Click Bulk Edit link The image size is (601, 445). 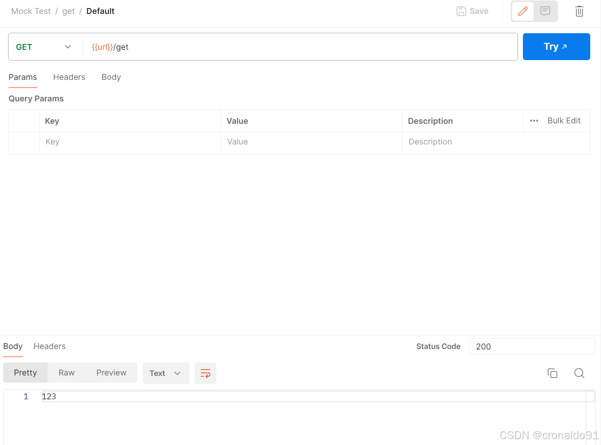click(564, 121)
